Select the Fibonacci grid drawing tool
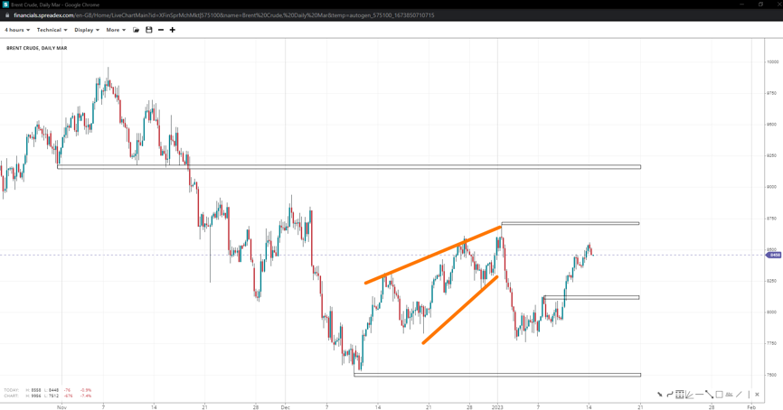Image resolution: width=783 pixels, height=410 pixels. 680,395
